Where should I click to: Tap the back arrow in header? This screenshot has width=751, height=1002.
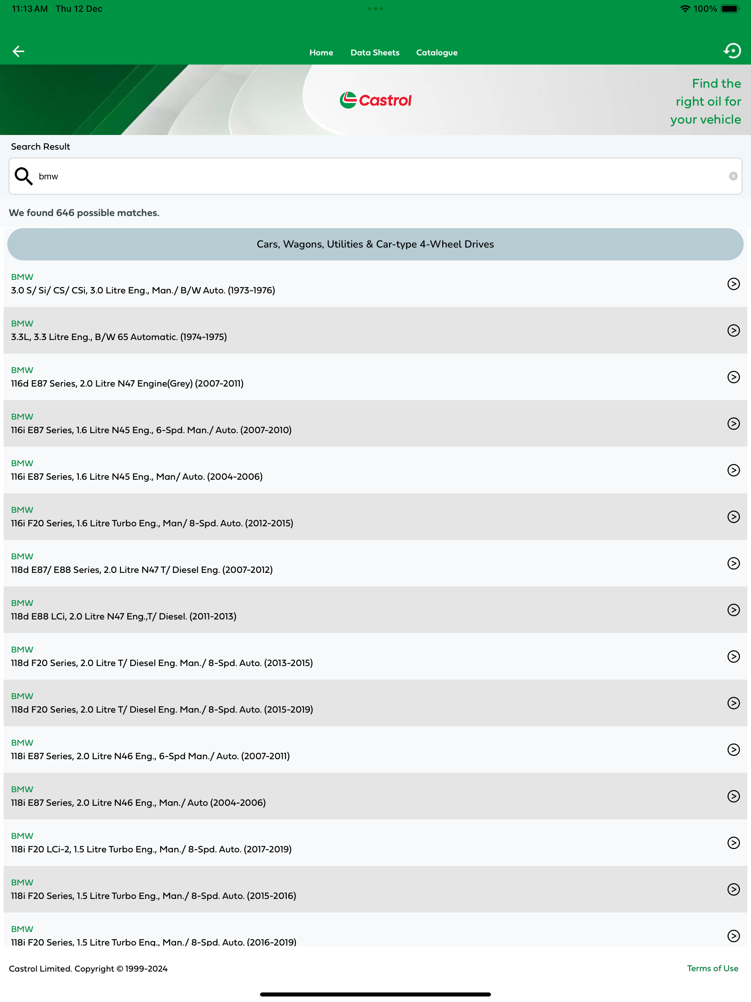(x=18, y=51)
